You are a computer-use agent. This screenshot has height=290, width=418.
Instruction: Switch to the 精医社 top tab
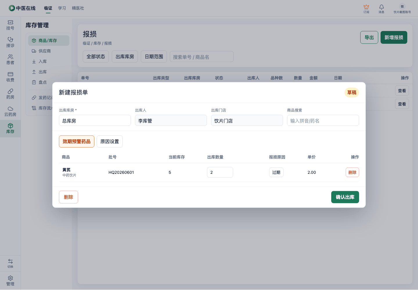tap(78, 8)
